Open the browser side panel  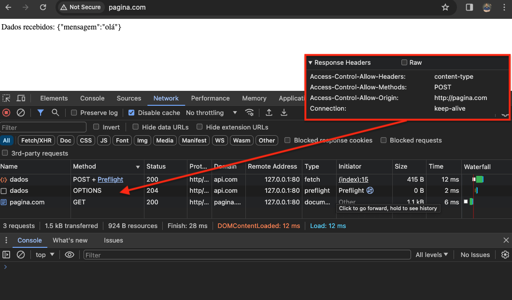(469, 7)
